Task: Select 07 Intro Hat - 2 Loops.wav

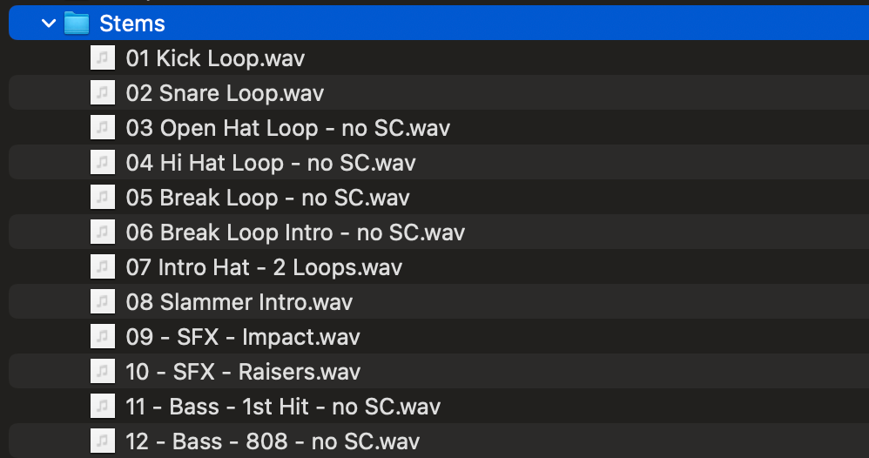Action: [x=264, y=267]
